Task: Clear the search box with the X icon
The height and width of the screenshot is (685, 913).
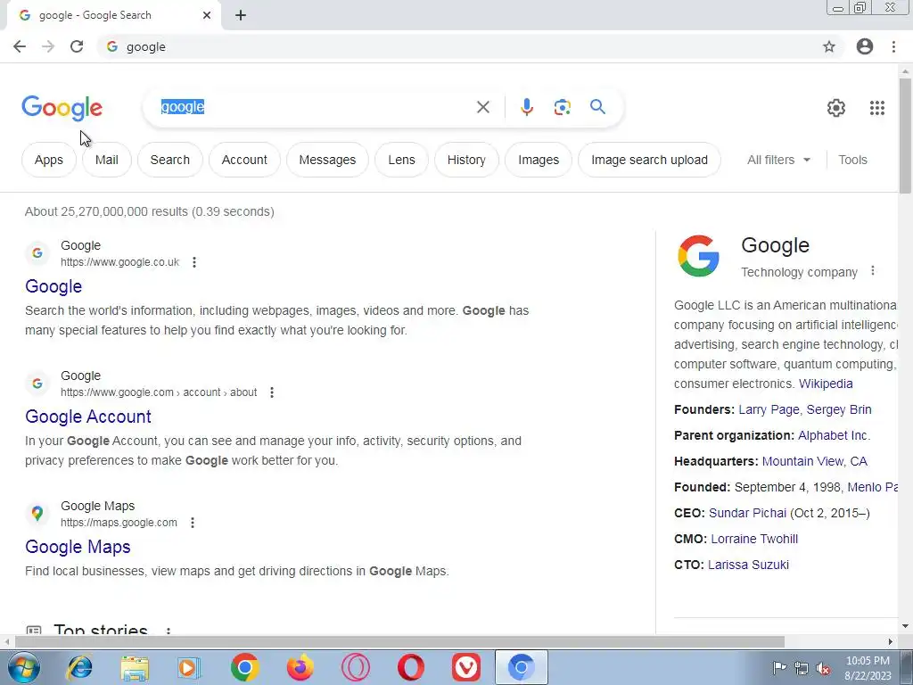Action: (482, 107)
